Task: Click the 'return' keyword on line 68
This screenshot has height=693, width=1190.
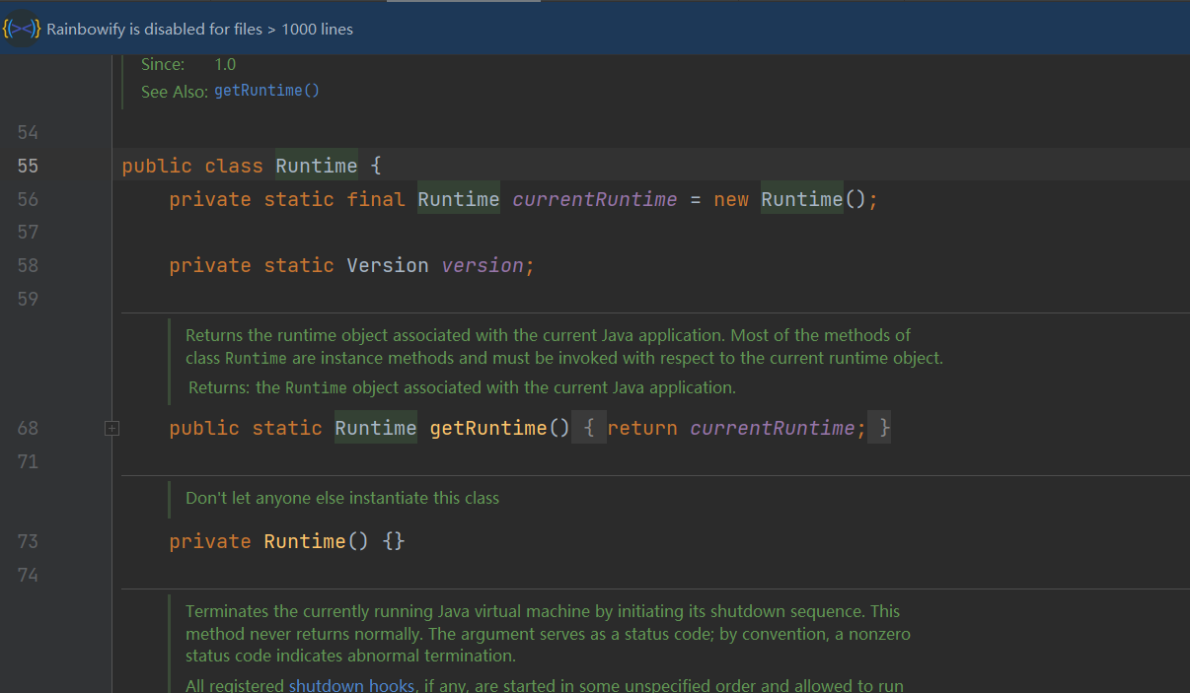Action: [x=642, y=428]
